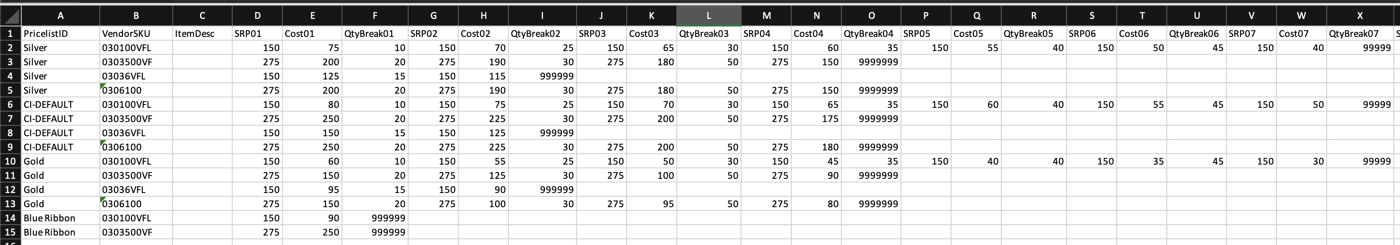Click the PricelistID cell in A1

coord(61,34)
